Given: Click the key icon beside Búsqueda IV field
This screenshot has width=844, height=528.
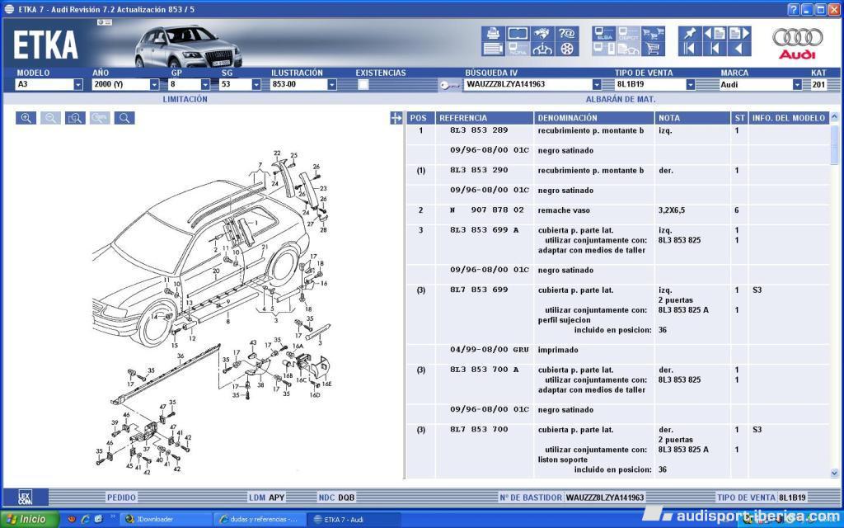Looking at the screenshot, I should coord(449,85).
